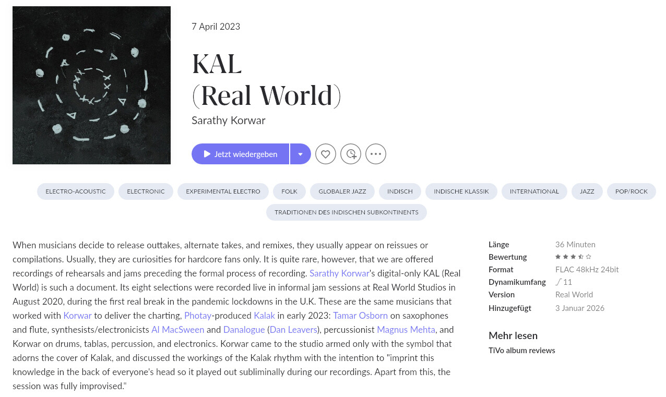Click the Hinzugefügt date 3 Januar 2026
The width and height of the screenshot is (666, 397).
(x=580, y=308)
